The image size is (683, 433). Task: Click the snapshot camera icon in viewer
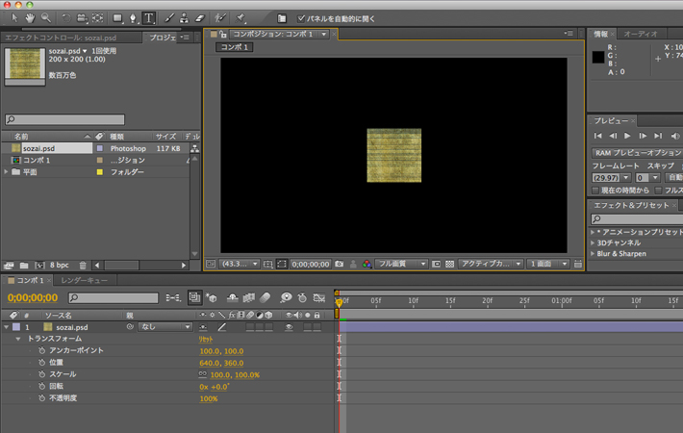(339, 264)
